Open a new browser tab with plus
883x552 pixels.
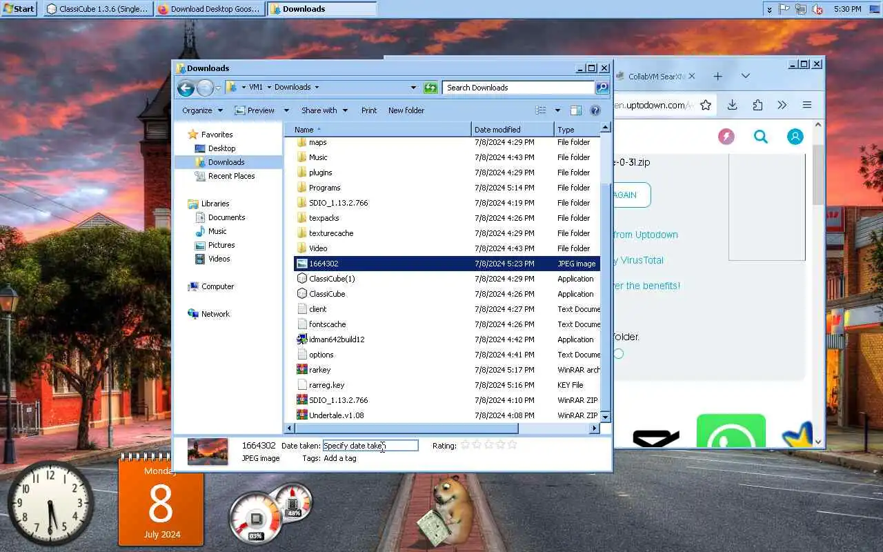click(717, 76)
